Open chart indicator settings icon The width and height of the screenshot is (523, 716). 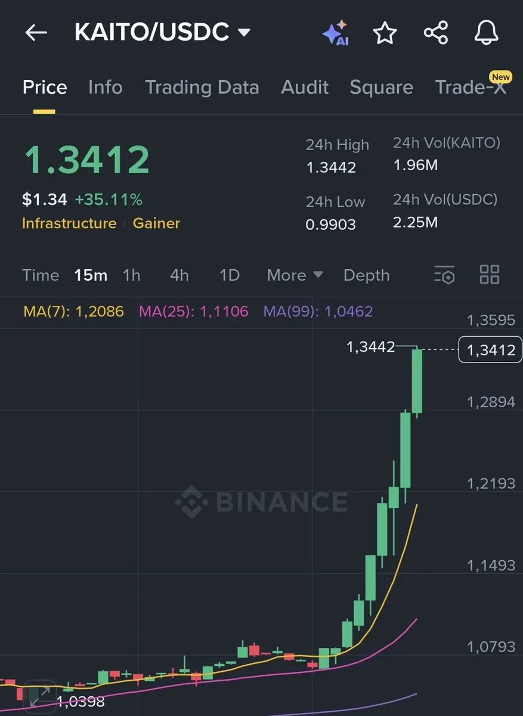444,275
